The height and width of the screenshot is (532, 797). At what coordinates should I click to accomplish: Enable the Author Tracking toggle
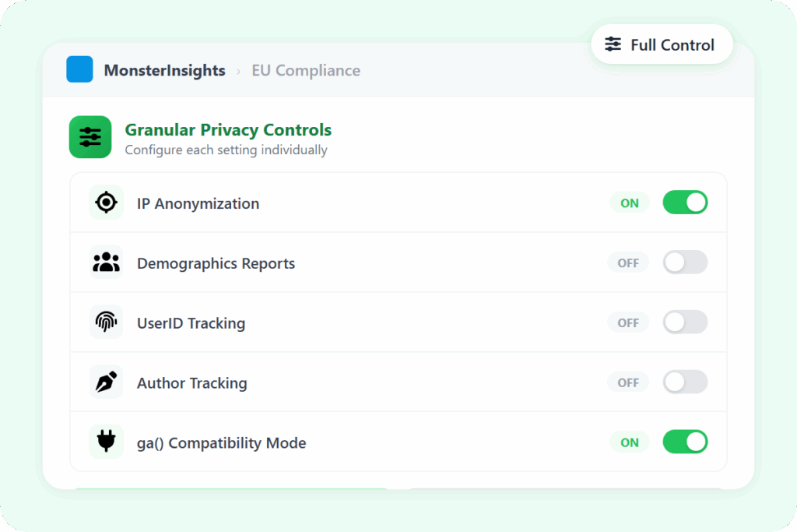pos(685,382)
